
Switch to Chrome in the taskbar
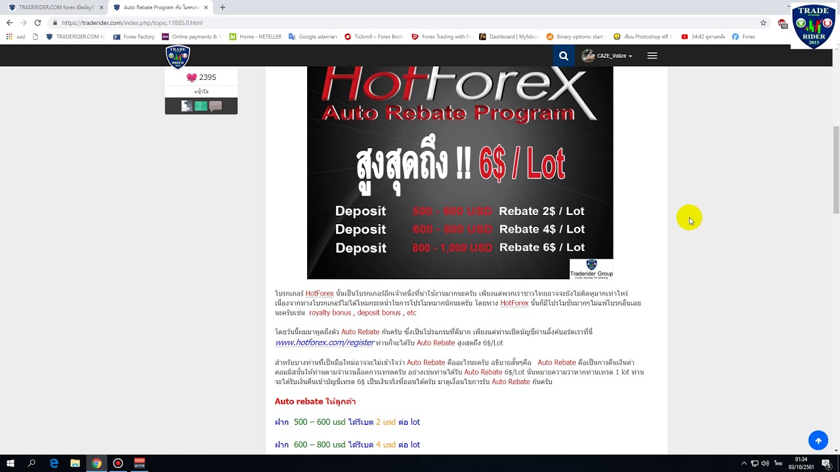pos(96,463)
